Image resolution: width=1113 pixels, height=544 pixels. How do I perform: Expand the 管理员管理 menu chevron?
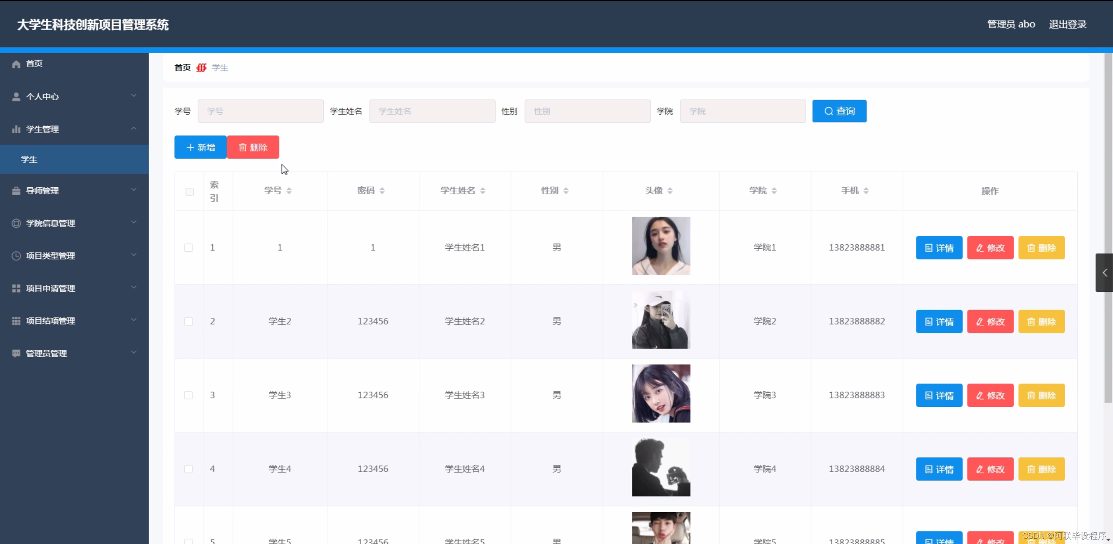click(x=134, y=353)
